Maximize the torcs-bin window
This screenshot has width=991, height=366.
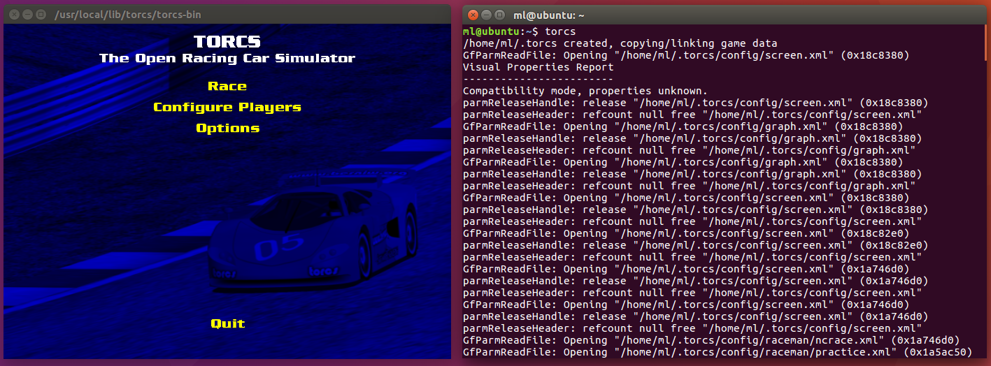pos(41,14)
